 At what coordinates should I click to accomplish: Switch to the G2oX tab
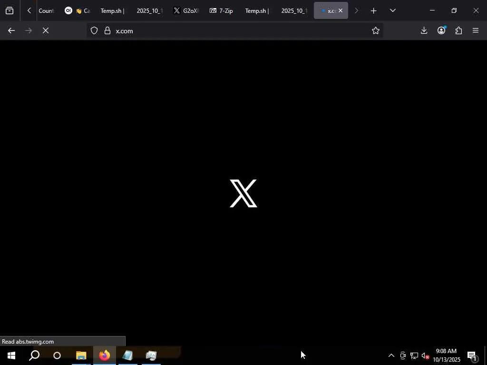tap(186, 11)
